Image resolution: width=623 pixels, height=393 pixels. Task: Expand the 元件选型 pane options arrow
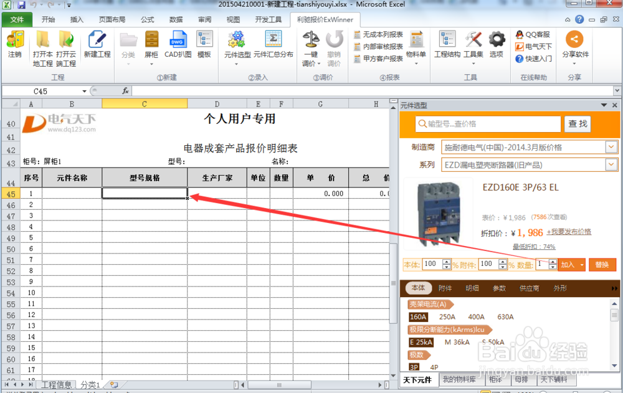604,105
